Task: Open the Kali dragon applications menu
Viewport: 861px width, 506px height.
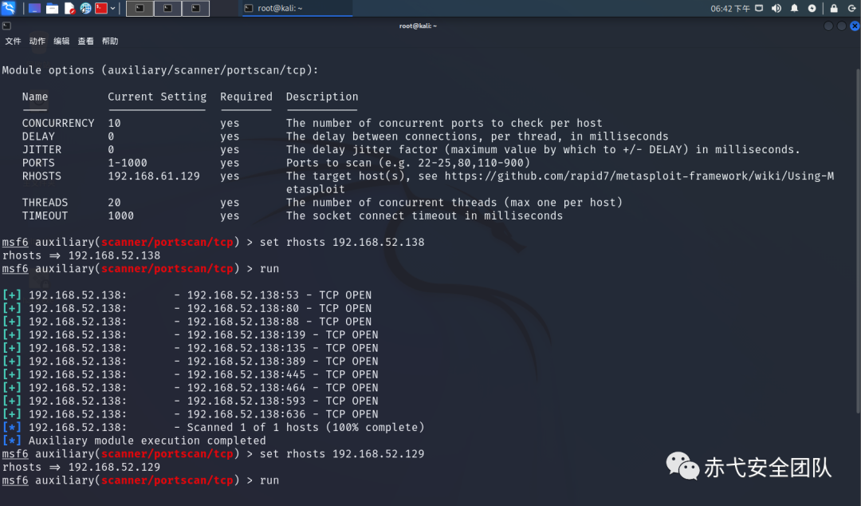Action: 8,8
